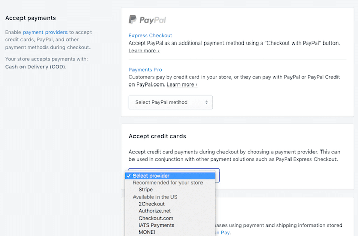Click Learn more under Express Checkout
358x236 pixels.
[x=144, y=51]
